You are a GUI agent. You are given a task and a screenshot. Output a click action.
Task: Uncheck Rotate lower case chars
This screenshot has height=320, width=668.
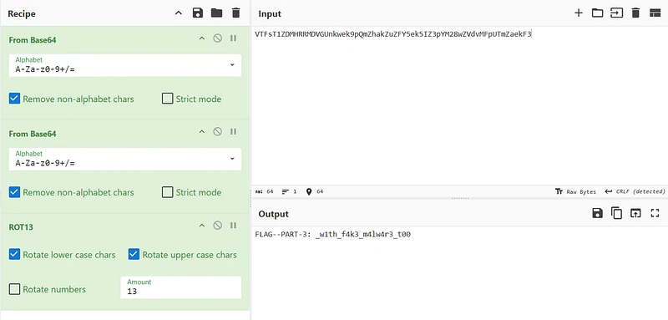tap(14, 255)
